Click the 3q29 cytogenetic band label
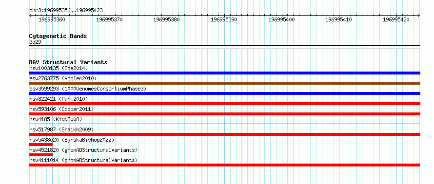The width and height of the screenshot is (434, 184). [x=35, y=42]
